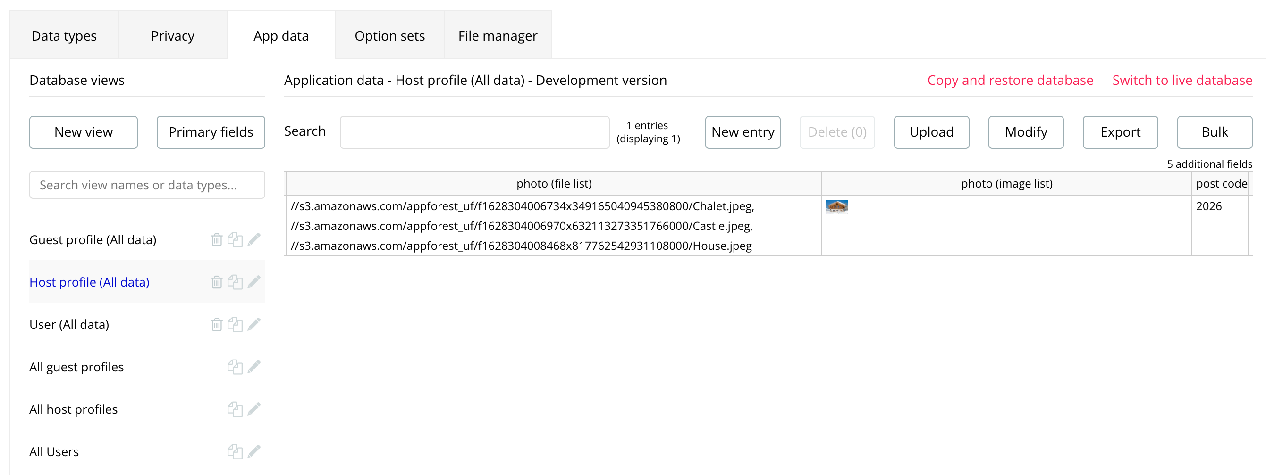Image resolution: width=1266 pixels, height=475 pixels.
Task: Copy the Guest profile (All data) view
Action: (235, 239)
